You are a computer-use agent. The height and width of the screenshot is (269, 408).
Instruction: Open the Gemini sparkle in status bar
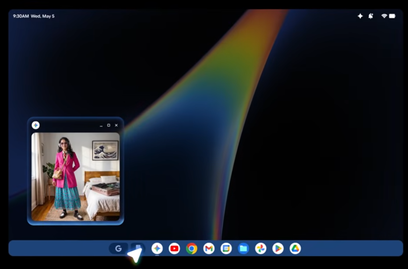click(360, 16)
